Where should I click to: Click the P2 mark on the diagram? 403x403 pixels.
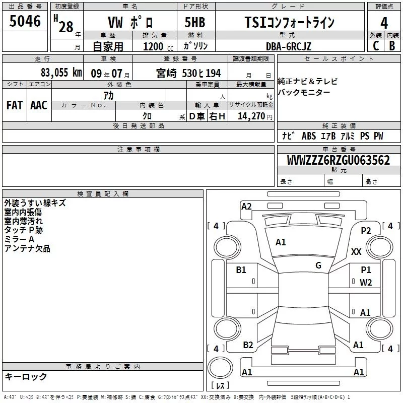(x=366, y=230)
